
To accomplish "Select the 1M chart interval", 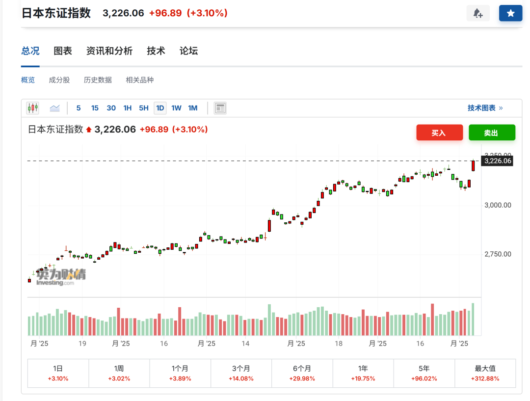I will pos(193,108).
